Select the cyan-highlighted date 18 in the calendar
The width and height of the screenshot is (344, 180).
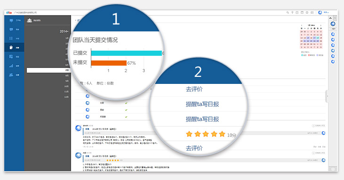(x=318, y=38)
